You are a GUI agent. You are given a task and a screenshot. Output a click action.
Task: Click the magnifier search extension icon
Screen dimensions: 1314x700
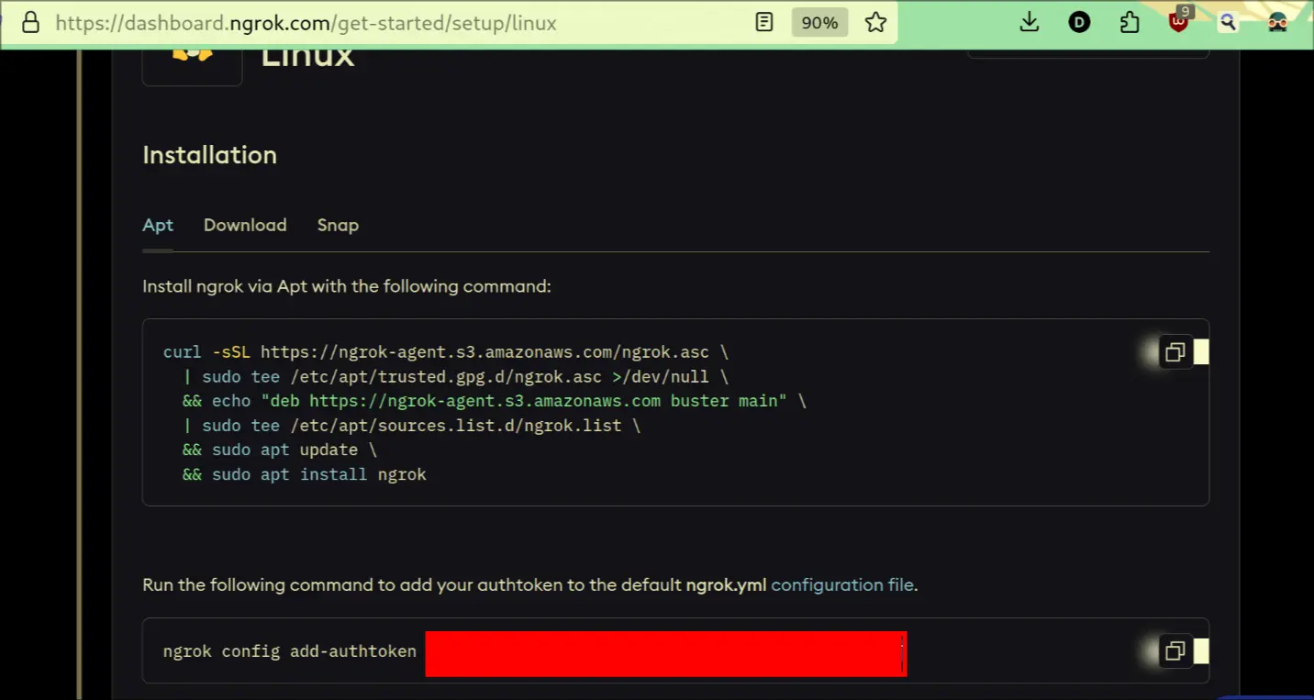1228,23
